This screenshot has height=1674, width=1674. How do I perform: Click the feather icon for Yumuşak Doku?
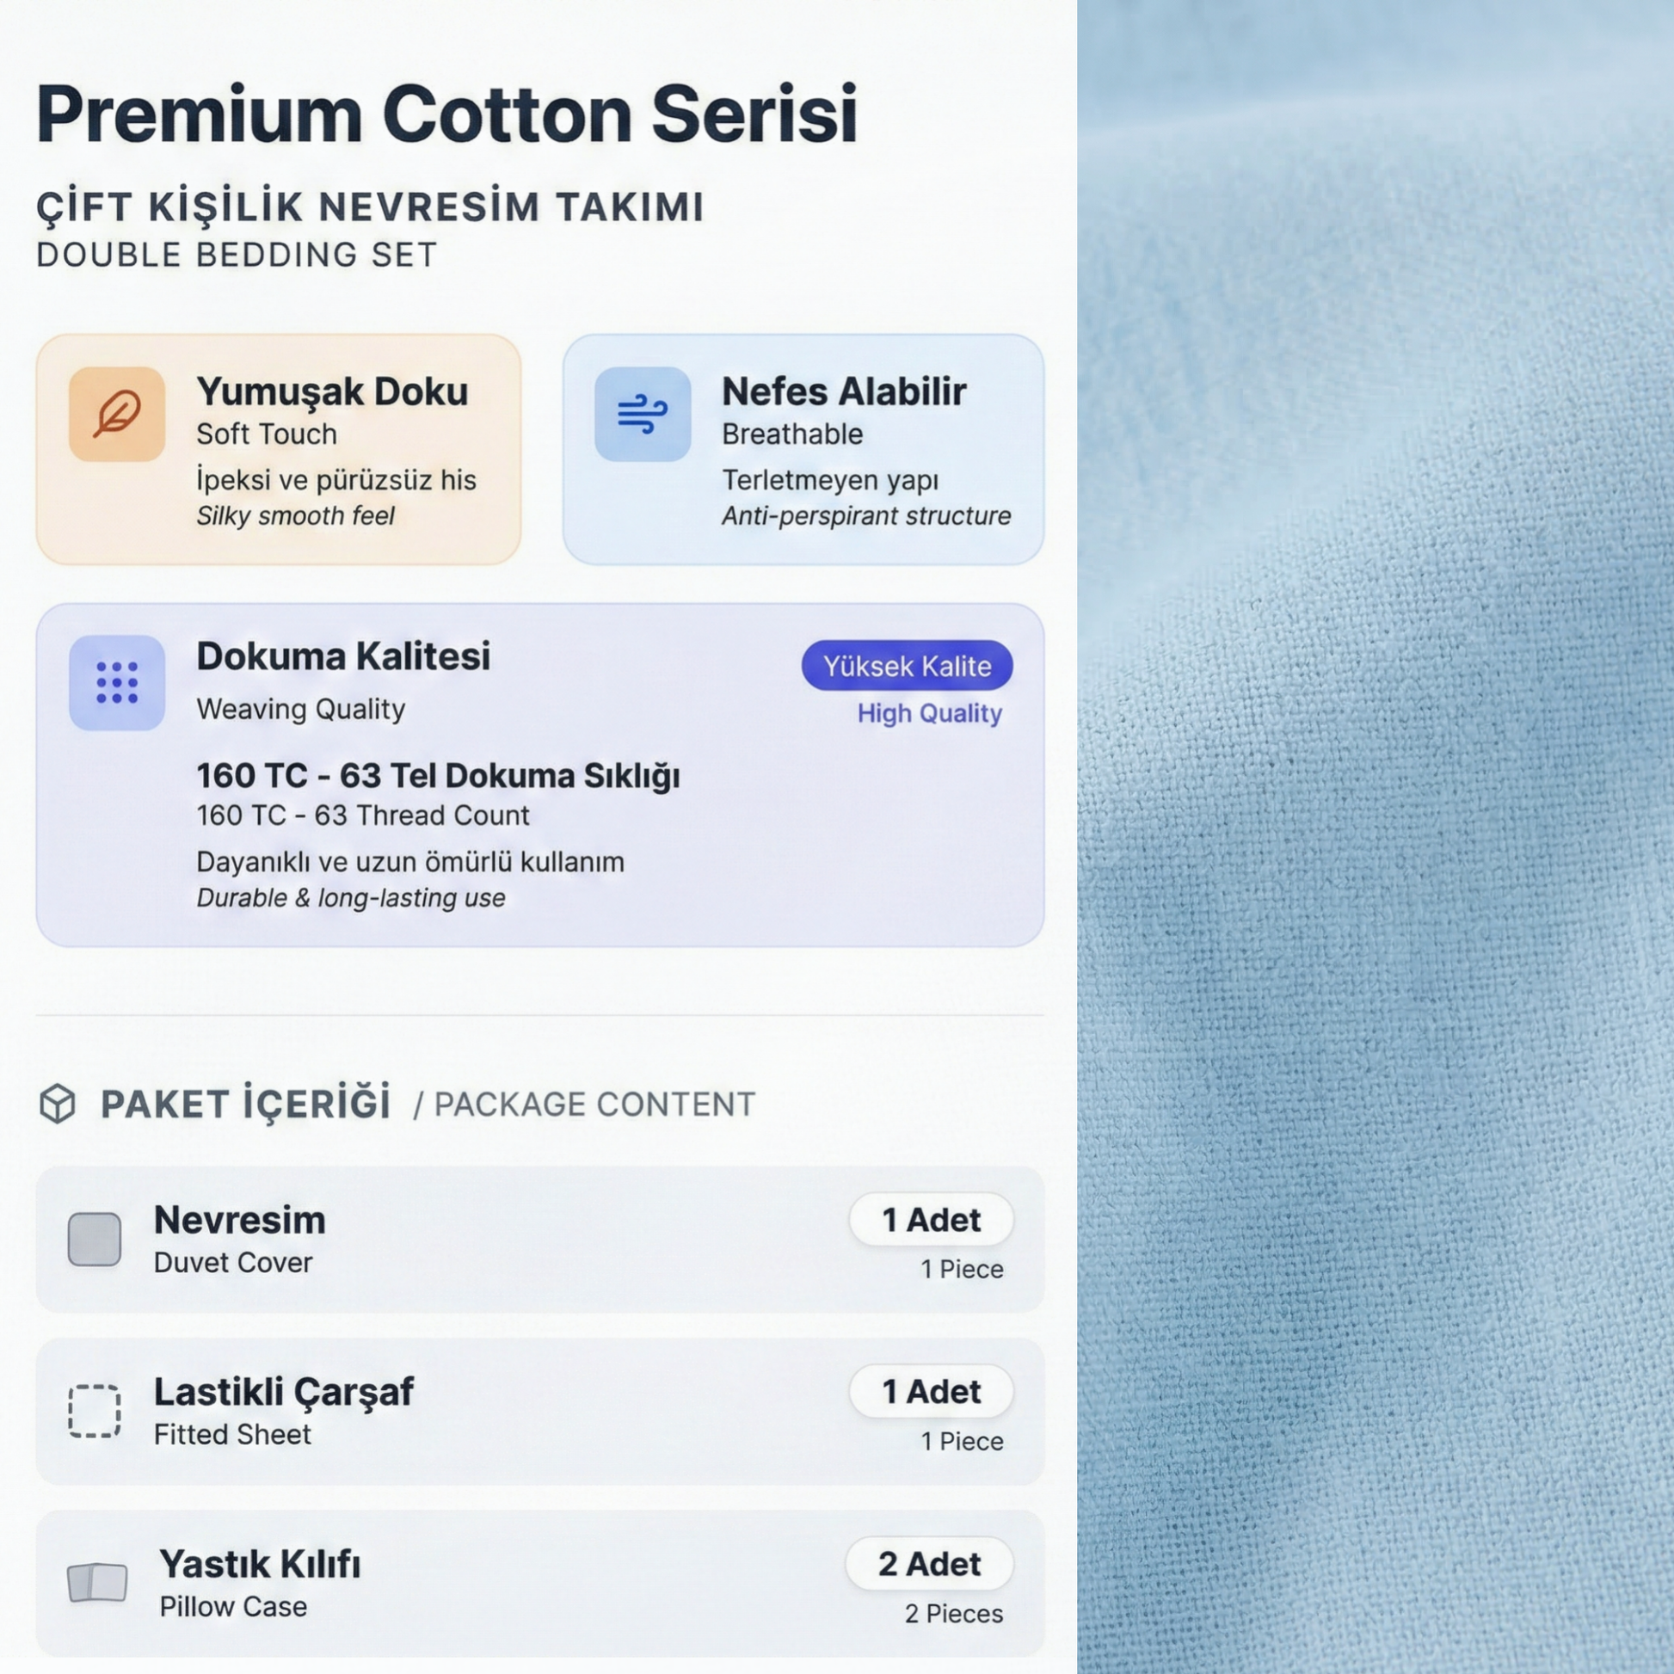pos(117,413)
